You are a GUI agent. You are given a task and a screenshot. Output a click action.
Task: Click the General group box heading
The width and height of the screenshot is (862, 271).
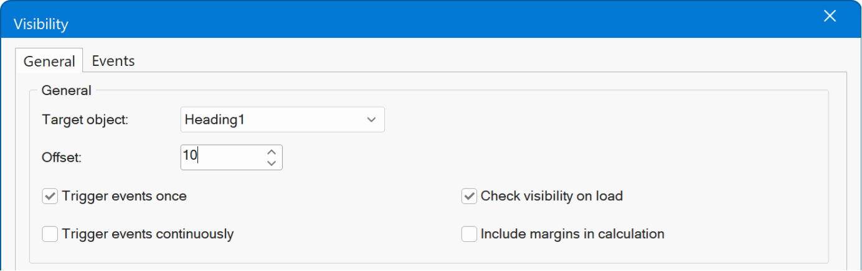coord(66,91)
